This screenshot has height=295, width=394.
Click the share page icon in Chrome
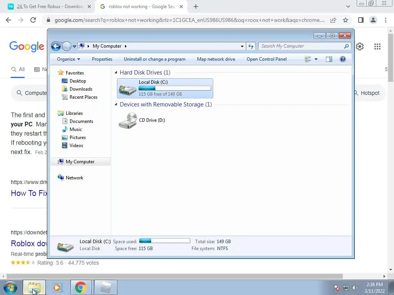coord(333,20)
